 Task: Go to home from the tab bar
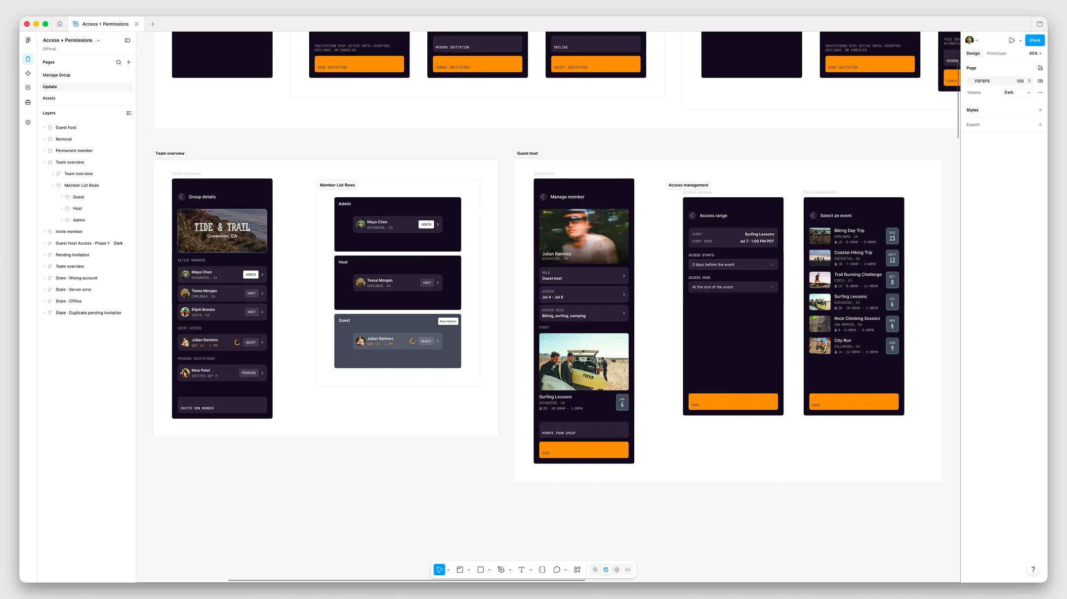(60, 24)
